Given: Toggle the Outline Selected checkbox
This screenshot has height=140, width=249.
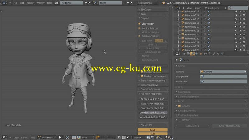Looking at the screenshot, I should click(x=139, y=28).
